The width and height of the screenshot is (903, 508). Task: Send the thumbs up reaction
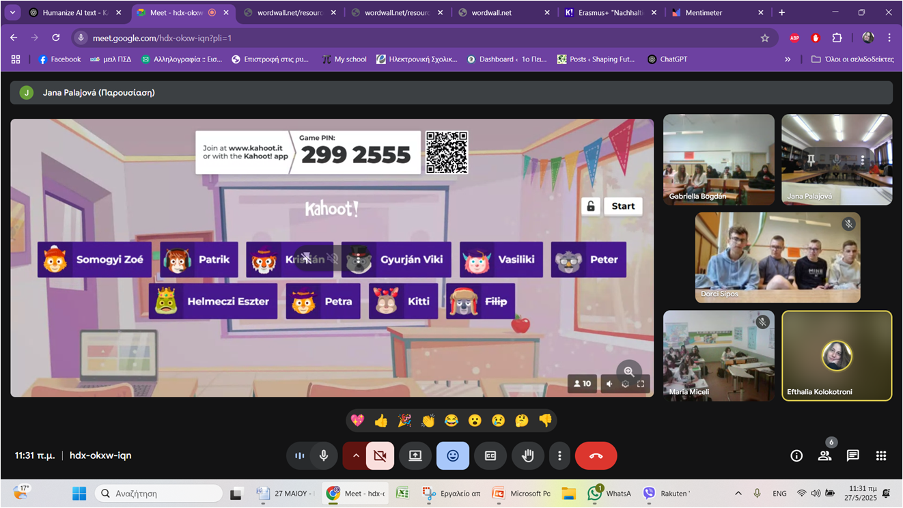click(x=381, y=421)
